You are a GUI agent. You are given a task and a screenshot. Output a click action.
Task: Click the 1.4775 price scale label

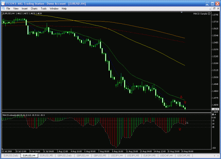click(215, 98)
